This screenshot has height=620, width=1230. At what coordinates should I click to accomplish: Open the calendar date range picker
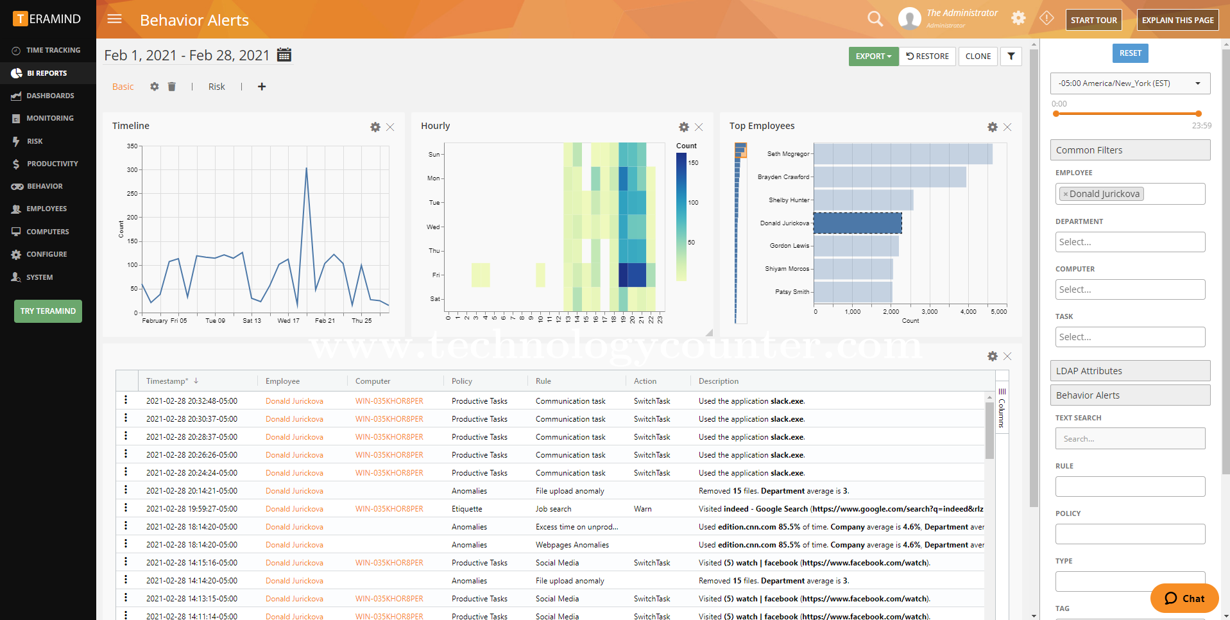coord(284,55)
